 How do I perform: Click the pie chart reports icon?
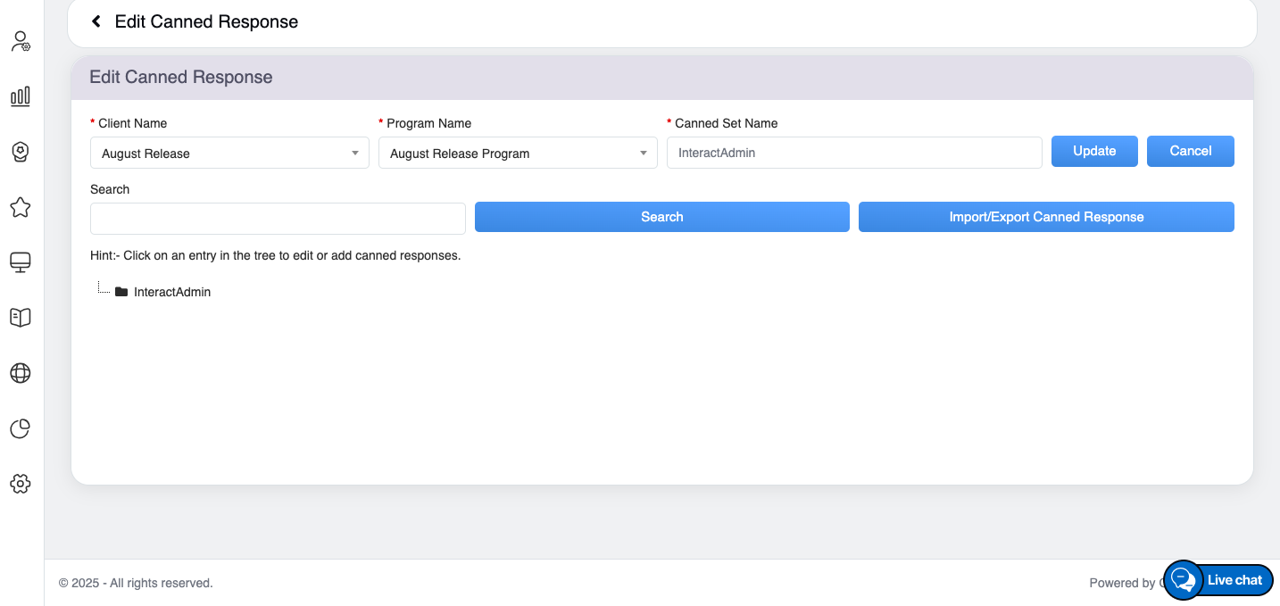pyautogui.click(x=21, y=428)
